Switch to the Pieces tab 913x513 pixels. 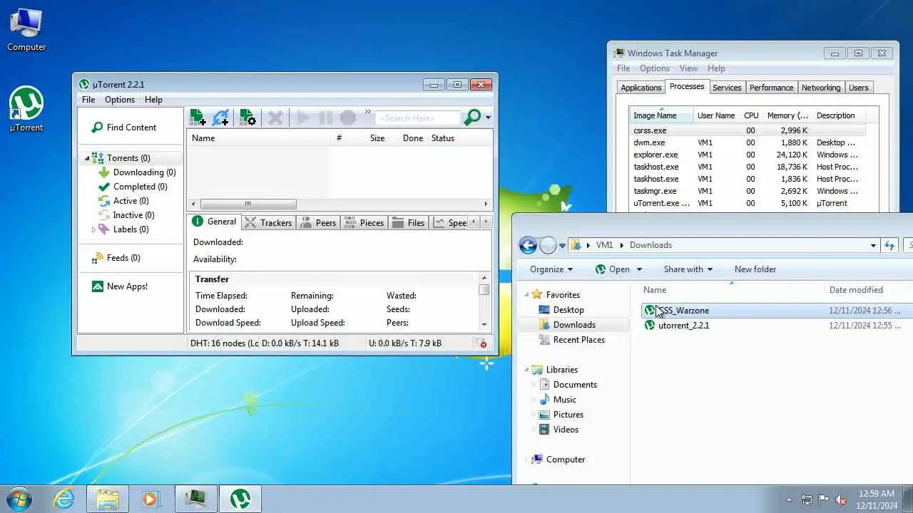click(364, 223)
